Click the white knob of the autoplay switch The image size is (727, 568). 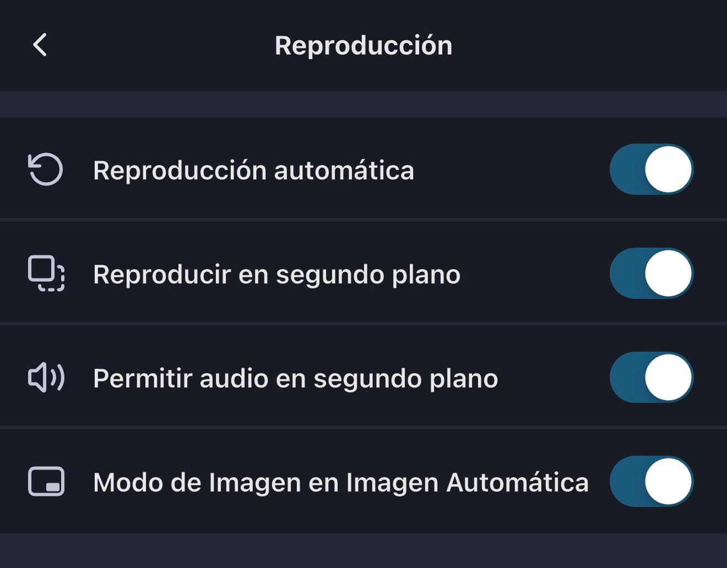[x=668, y=169]
